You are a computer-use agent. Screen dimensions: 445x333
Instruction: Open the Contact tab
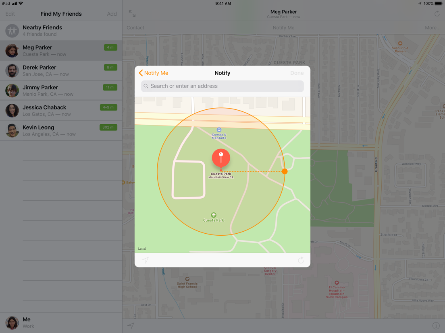tap(135, 28)
